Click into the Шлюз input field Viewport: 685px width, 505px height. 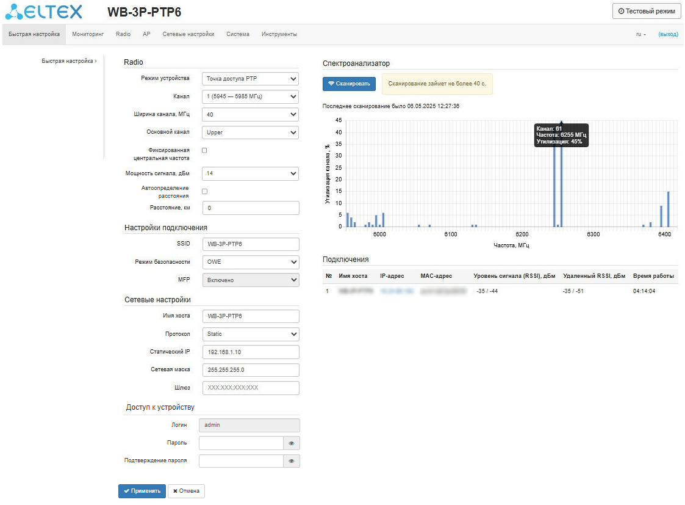coord(251,388)
